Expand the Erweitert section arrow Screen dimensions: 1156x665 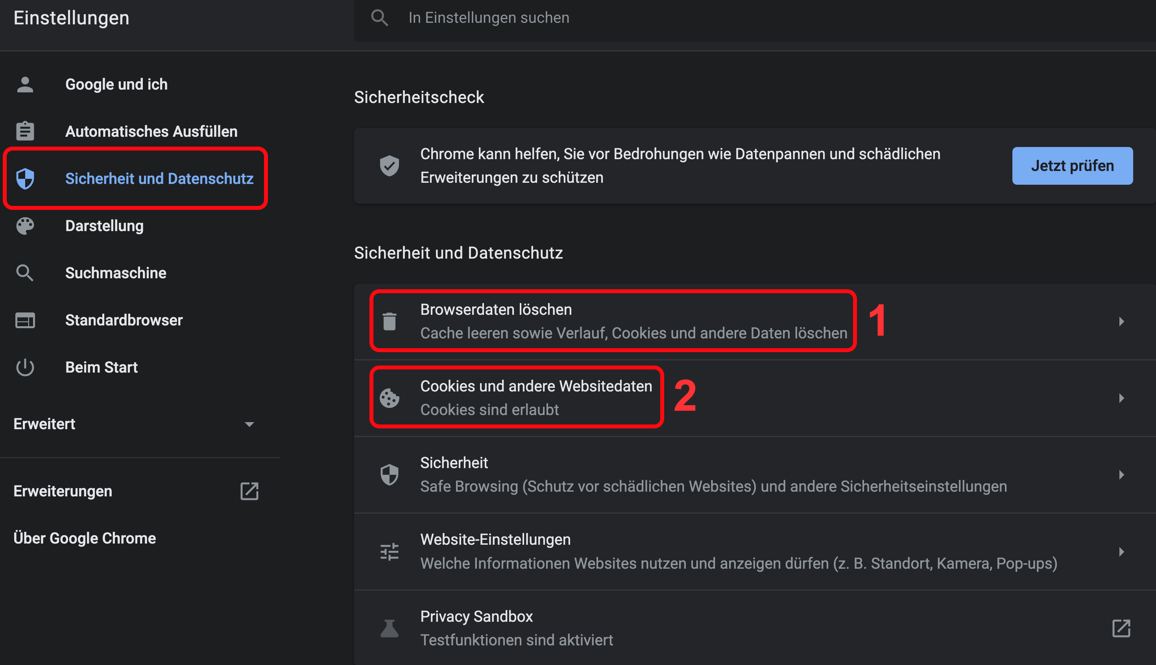click(x=249, y=424)
